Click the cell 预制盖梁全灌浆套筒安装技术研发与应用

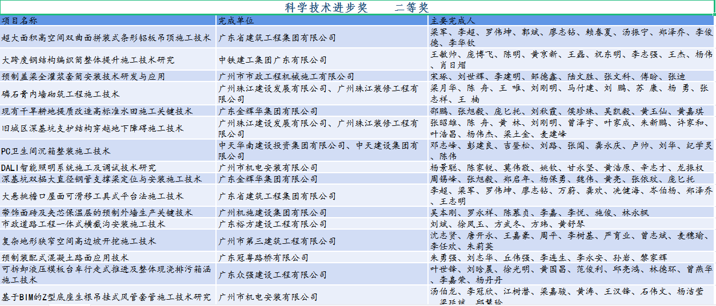(108, 76)
